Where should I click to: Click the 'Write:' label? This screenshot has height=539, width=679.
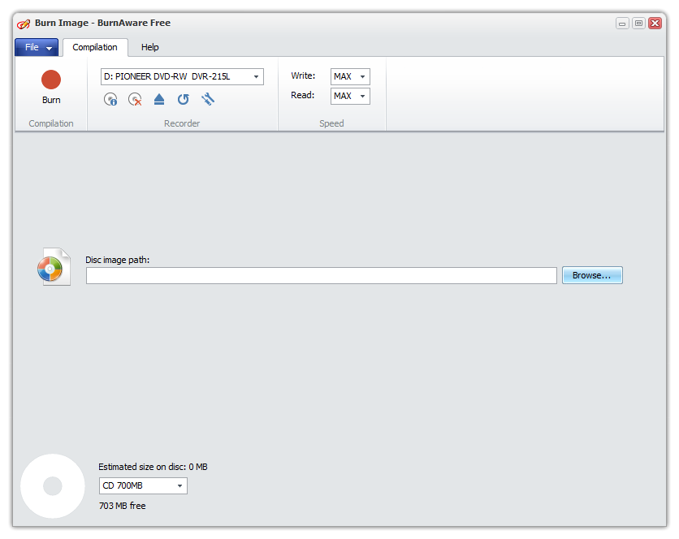point(303,75)
